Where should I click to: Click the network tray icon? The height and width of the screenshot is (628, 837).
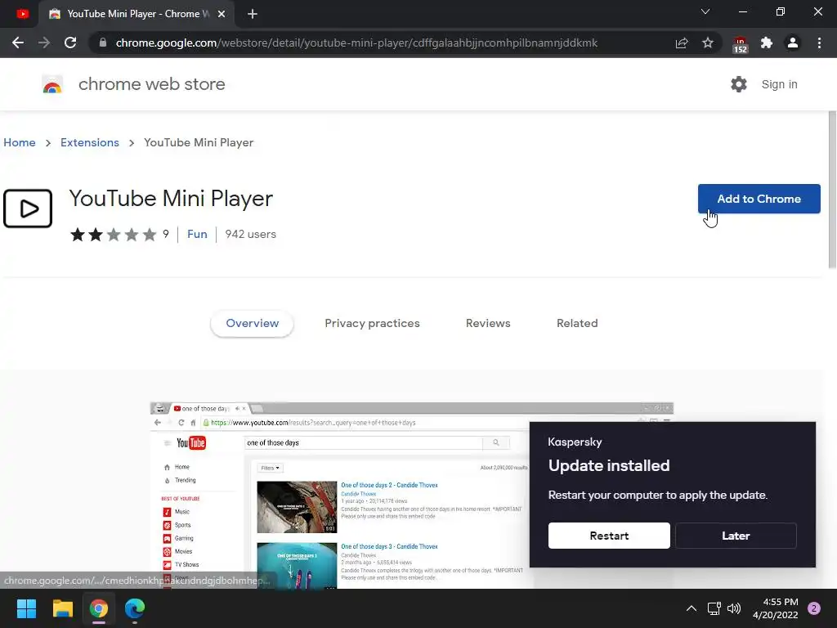[x=714, y=608]
